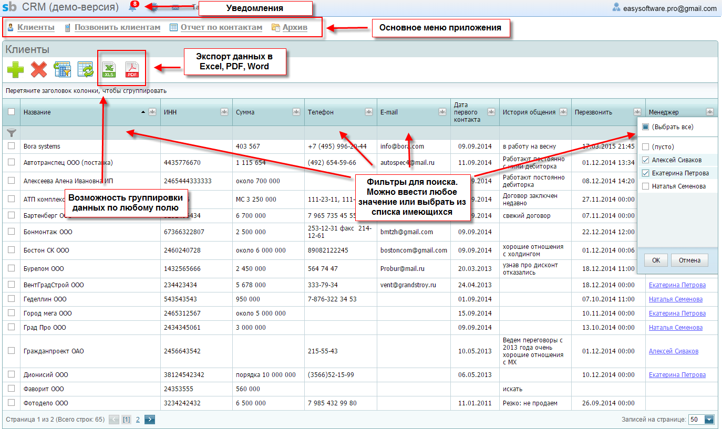This screenshot has width=722, height=429.
Task: Click the Сумма filter input field
Action: [x=269, y=133]
